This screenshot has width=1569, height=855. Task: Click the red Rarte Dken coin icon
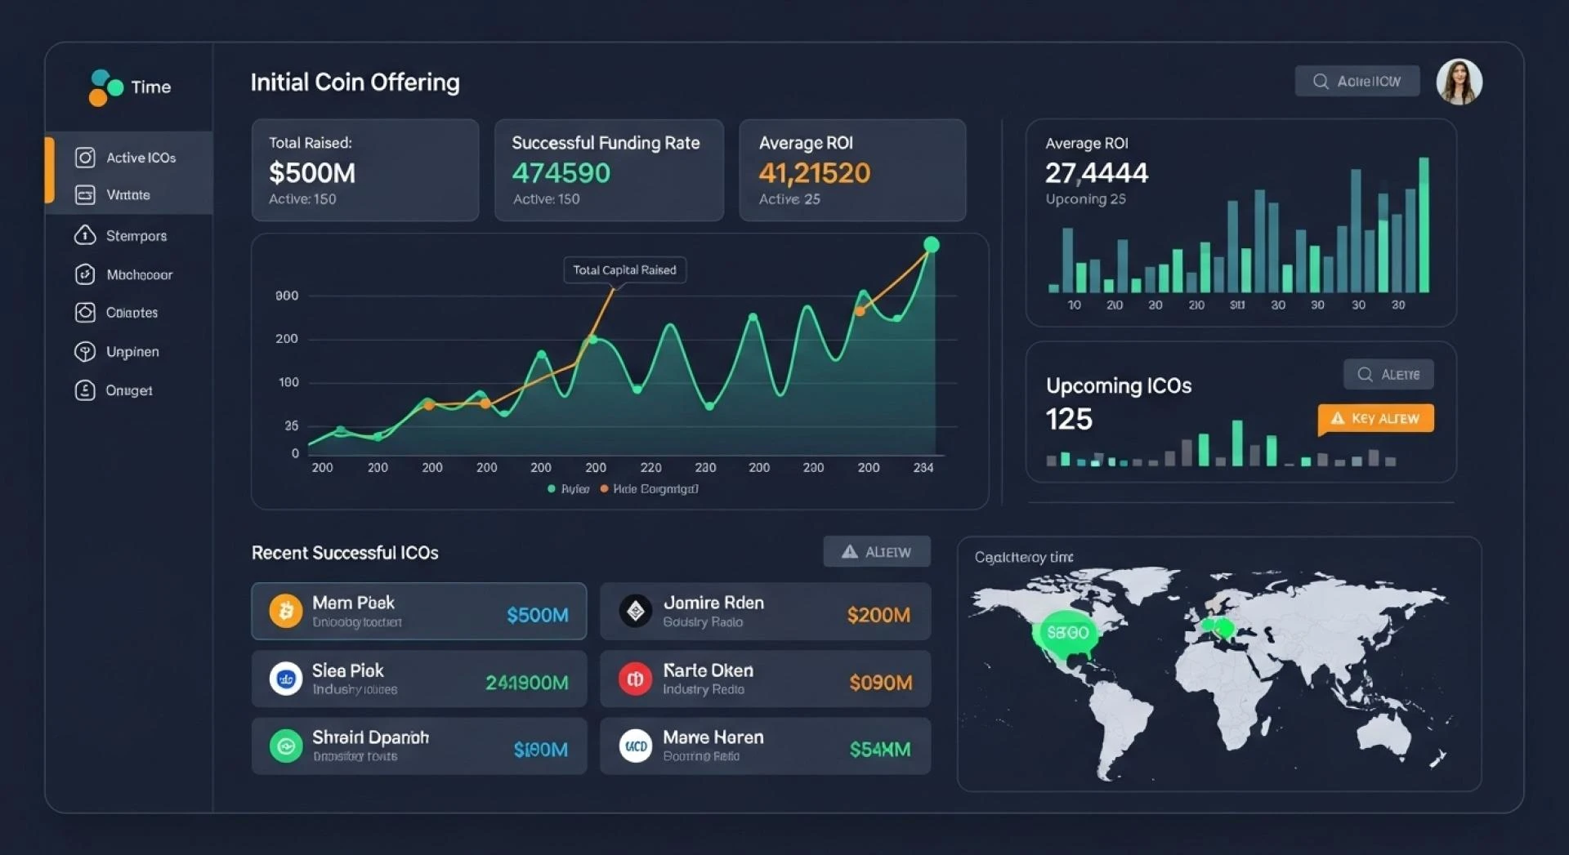click(635, 679)
